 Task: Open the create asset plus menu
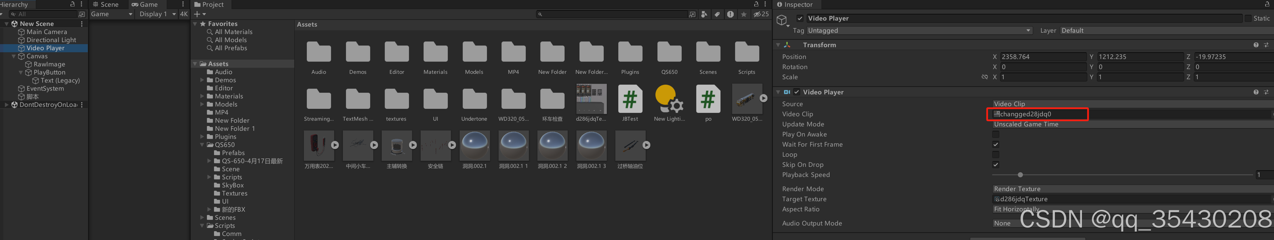pos(200,14)
